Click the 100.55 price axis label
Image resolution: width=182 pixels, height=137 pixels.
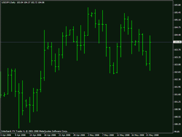[x=177, y=117]
